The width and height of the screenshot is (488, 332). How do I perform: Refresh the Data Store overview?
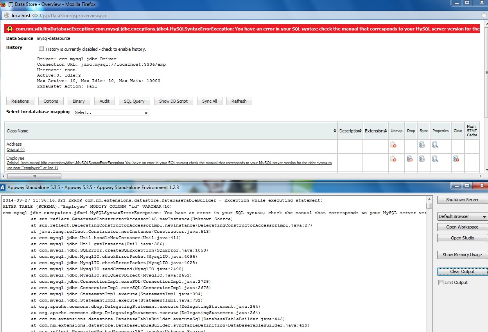tap(239, 101)
